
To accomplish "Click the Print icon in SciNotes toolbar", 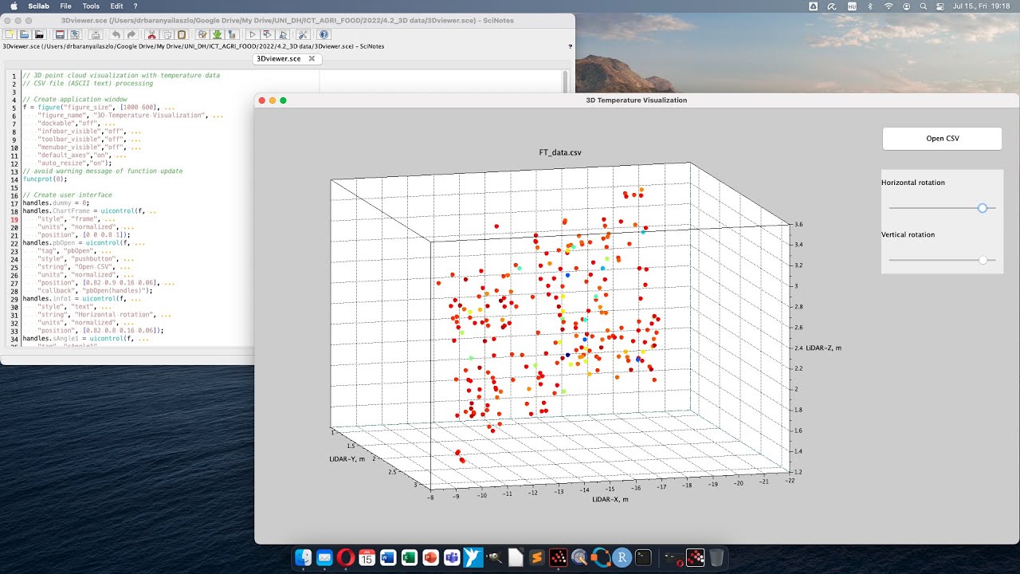I will click(x=95, y=34).
